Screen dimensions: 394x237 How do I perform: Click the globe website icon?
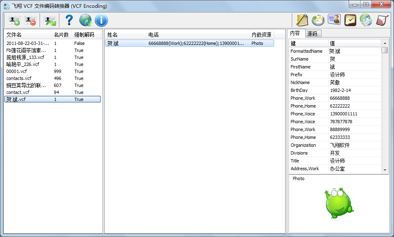click(85, 20)
